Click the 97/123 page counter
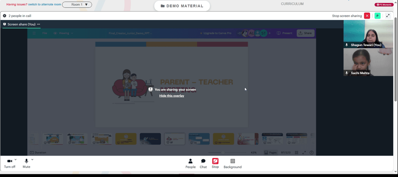Image resolution: width=398 pixels, height=177 pixels. point(285,153)
